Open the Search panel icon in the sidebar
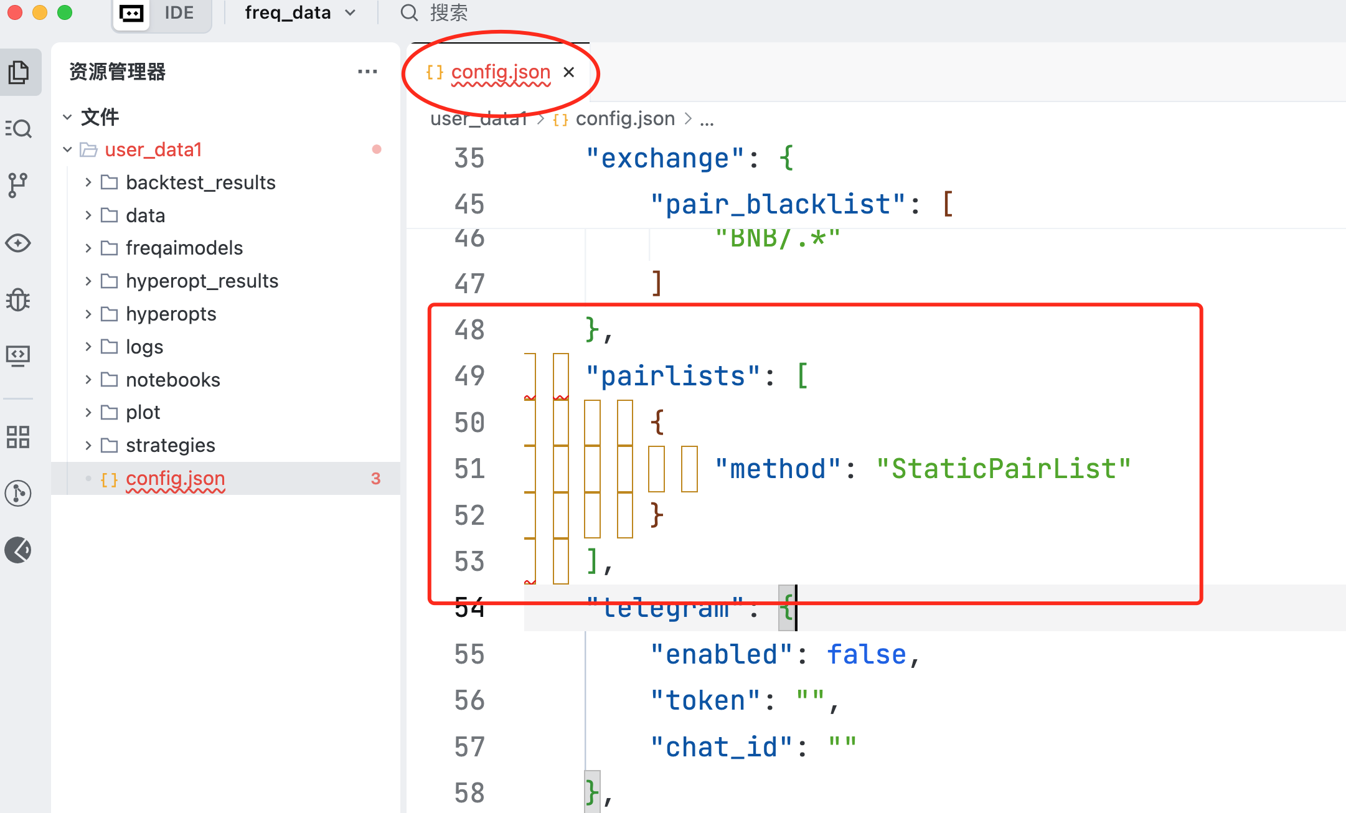The height and width of the screenshot is (813, 1346). click(19, 129)
